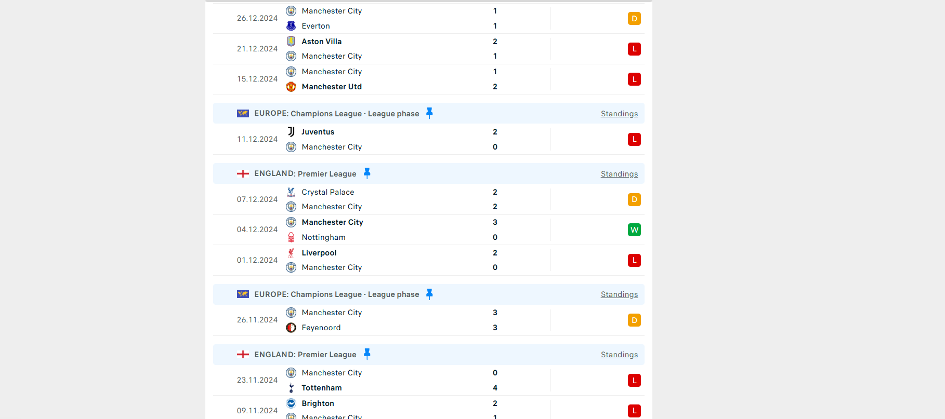The image size is (945, 419).
Task: Toggle pin on Champions League header above Feyenoord
Action: tap(429, 294)
